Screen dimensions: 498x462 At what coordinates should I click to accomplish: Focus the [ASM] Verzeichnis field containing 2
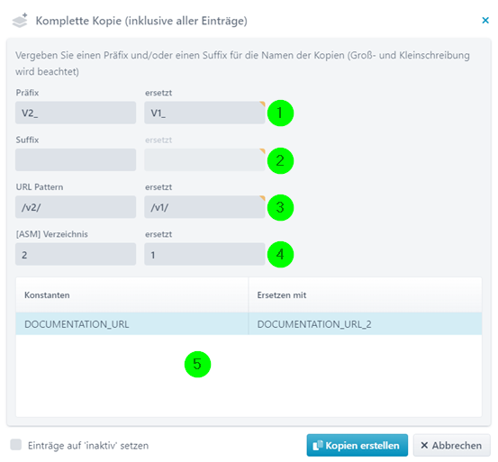point(76,254)
